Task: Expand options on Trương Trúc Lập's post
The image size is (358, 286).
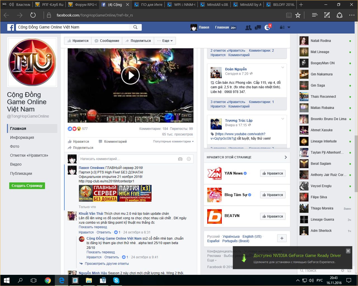Action: [x=282, y=119]
